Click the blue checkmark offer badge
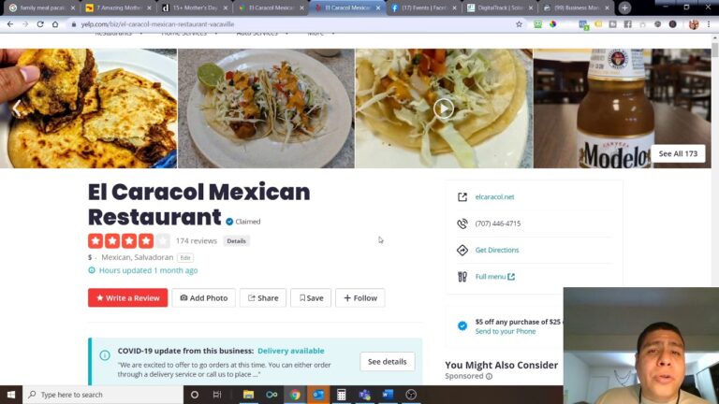Image resolution: width=719 pixels, height=404 pixels. [x=462, y=325]
